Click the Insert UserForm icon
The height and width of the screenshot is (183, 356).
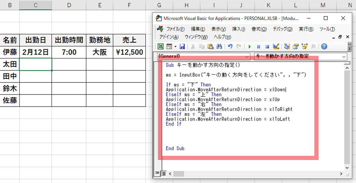169,46
